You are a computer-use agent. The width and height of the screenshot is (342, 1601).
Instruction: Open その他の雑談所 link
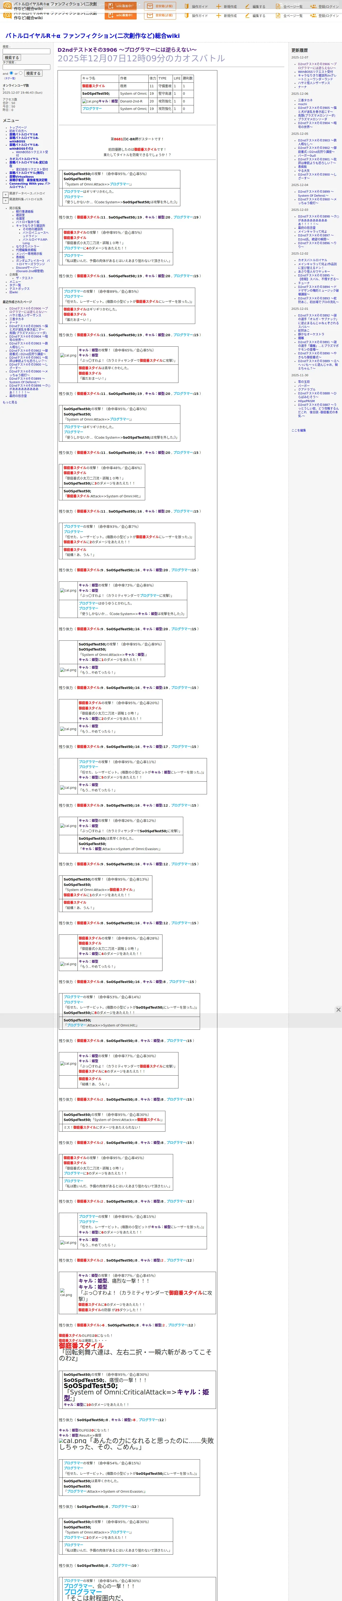pyautogui.click(x=33, y=229)
